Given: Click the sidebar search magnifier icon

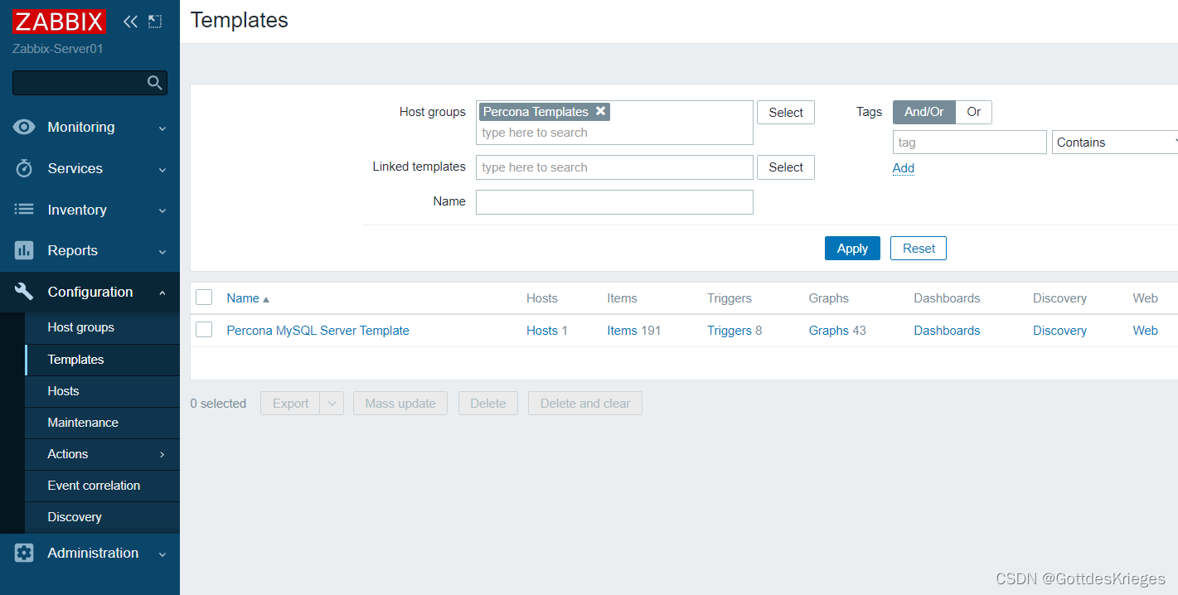Looking at the screenshot, I should 154,83.
